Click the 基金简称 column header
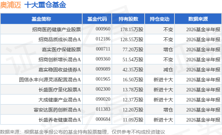 click(x=41, y=19)
